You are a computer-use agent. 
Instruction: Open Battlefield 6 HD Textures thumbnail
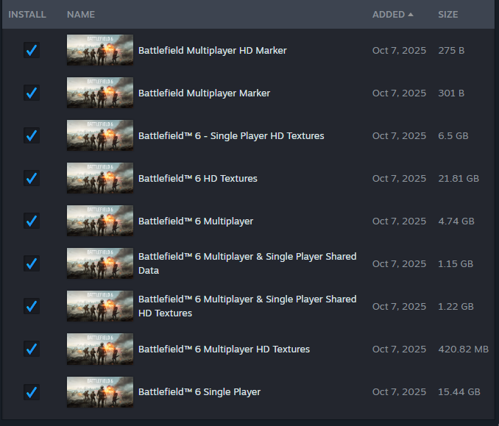[x=100, y=178]
